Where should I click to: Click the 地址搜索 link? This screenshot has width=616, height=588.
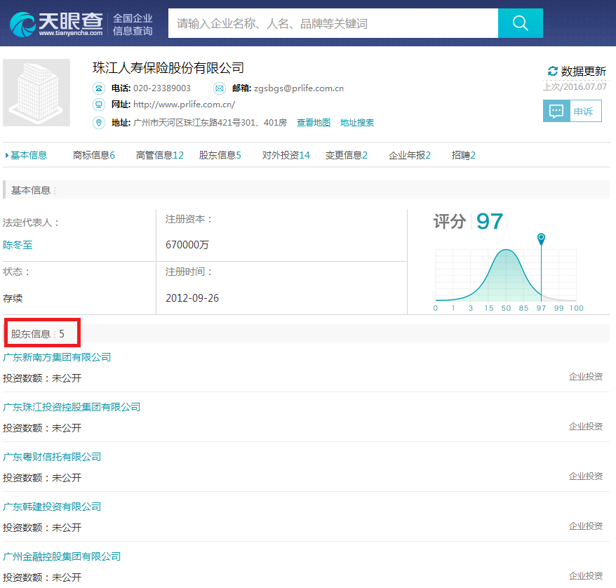(356, 123)
